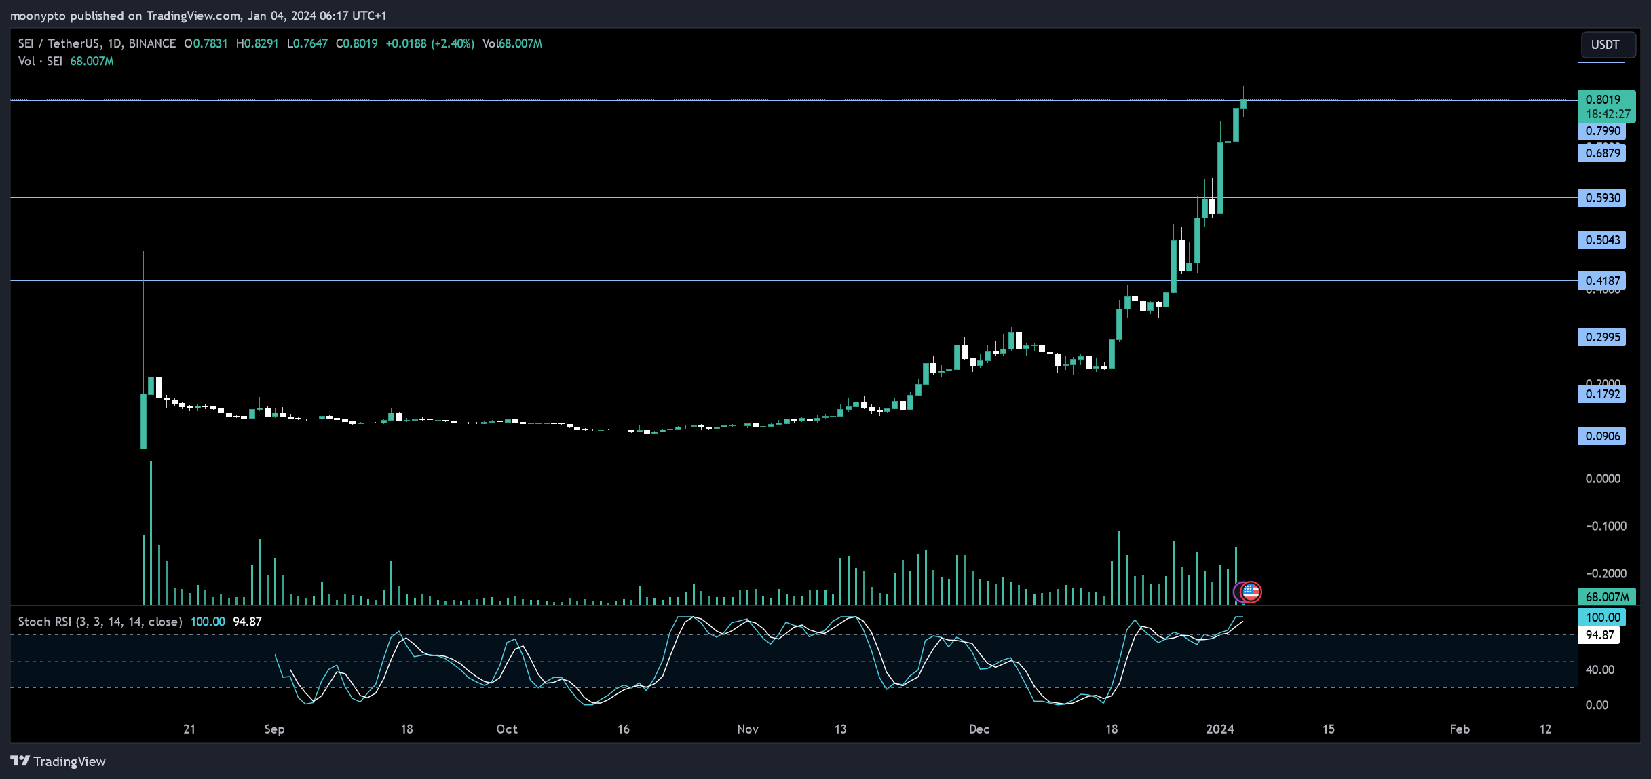Viewport: 1651px width, 779px height.
Task: Click the US flag economic event icon
Action: click(x=1251, y=592)
